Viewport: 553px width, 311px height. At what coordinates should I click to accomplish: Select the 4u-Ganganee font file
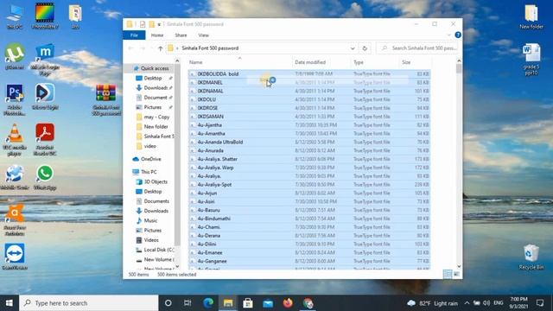coord(309,261)
